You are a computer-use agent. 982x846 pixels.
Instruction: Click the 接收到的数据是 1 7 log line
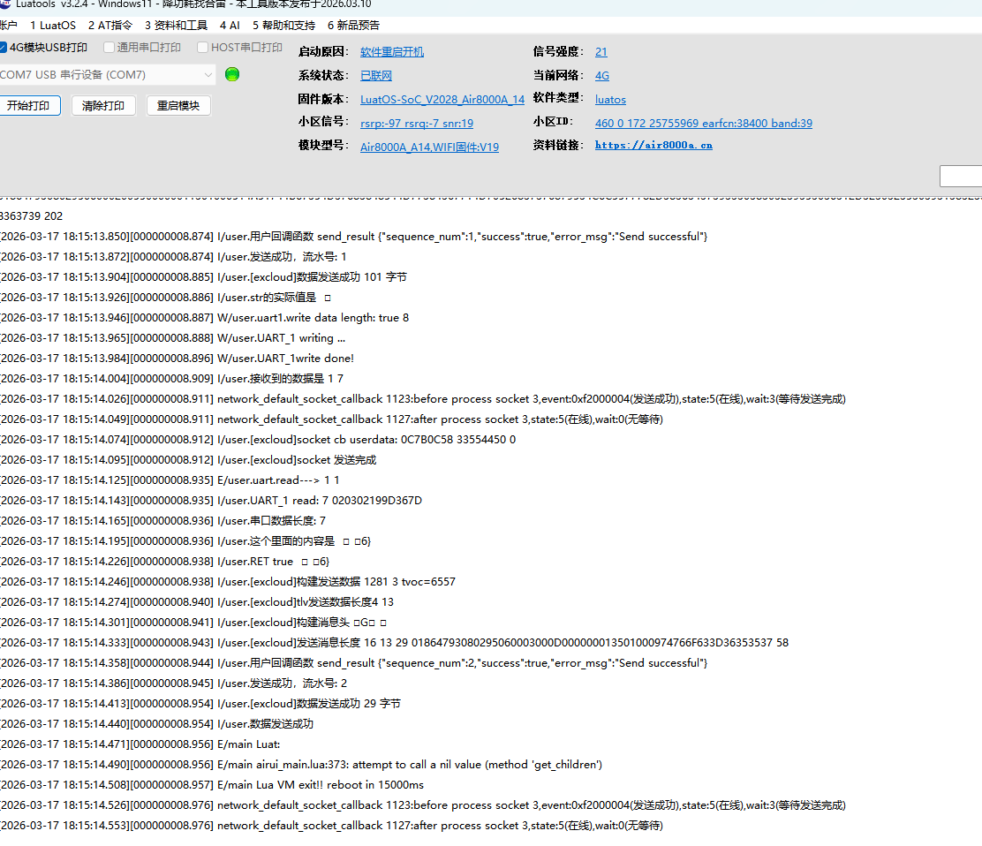point(171,378)
